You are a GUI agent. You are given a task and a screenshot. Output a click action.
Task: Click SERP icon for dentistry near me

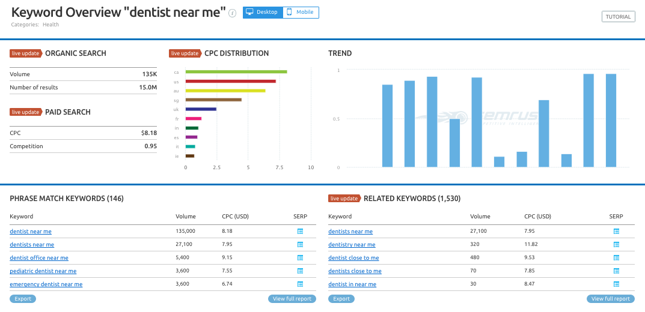point(616,245)
